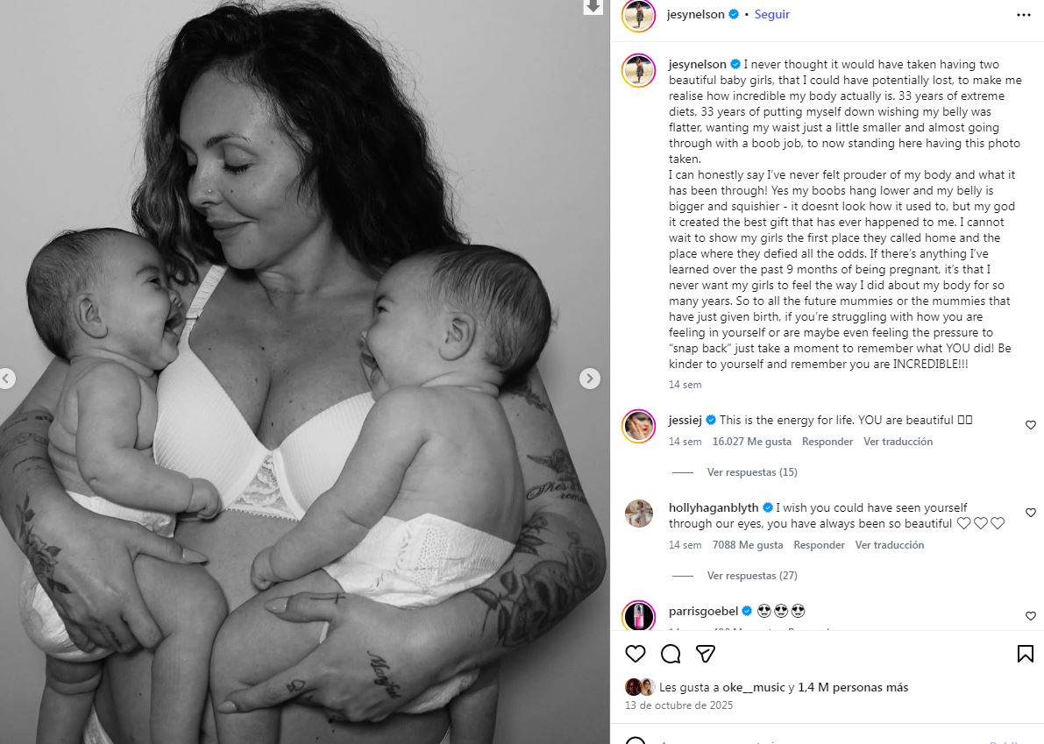Go to next photo arrow
1044x744 pixels.
click(589, 379)
